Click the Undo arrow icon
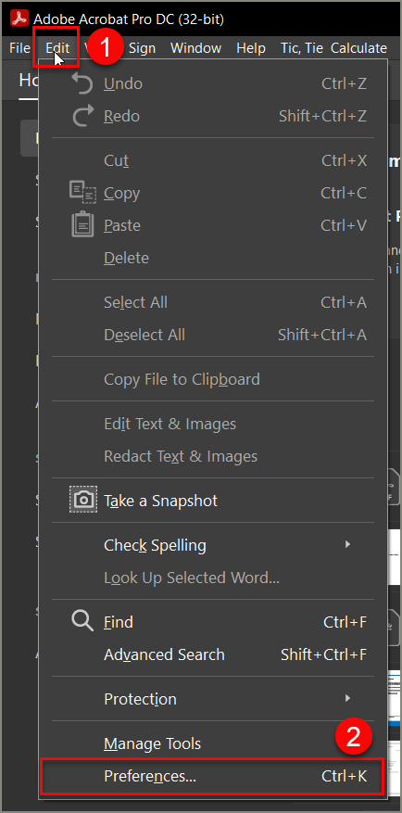 pyautogui.click(x=82, y=83)
